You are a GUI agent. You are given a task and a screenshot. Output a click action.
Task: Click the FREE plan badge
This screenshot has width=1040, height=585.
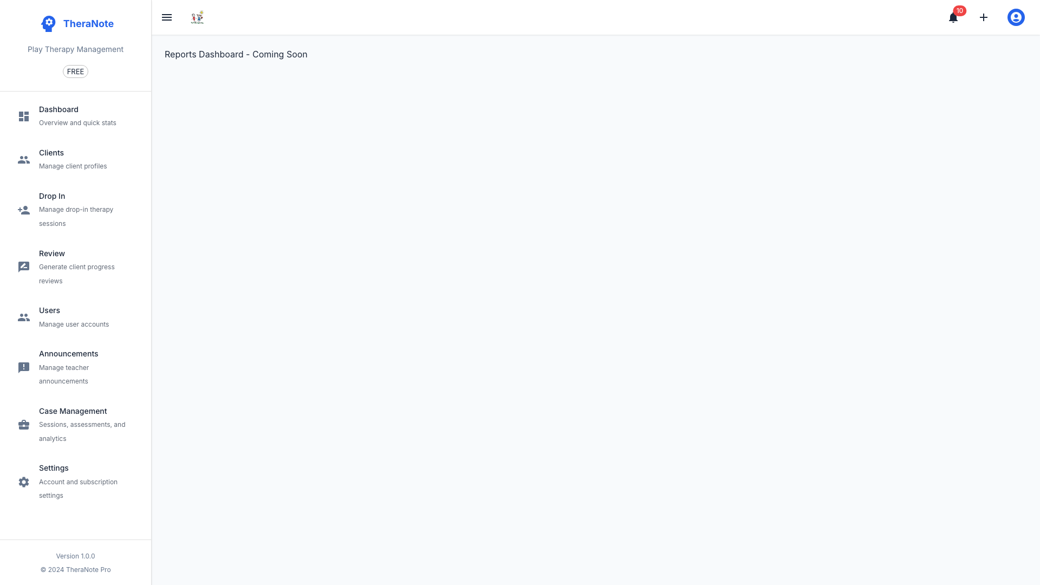point(75,71)
